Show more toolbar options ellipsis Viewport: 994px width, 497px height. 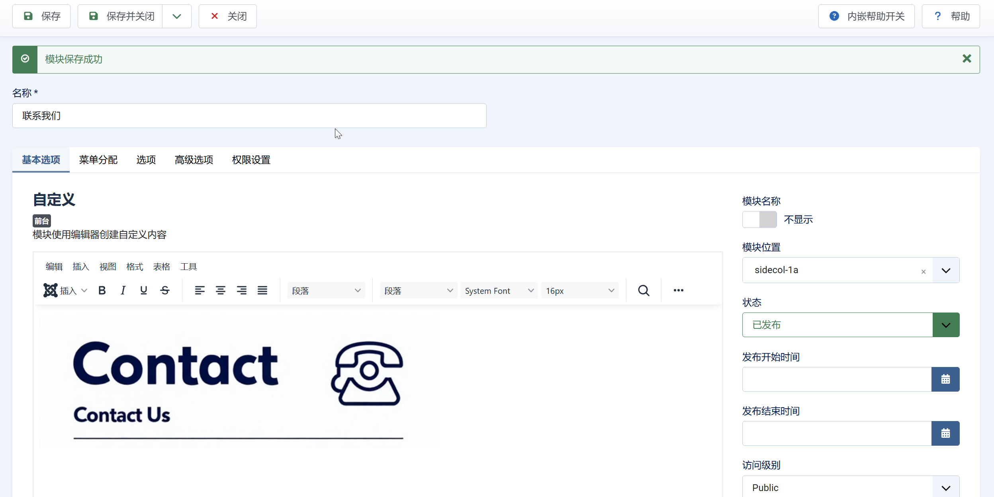679,291
